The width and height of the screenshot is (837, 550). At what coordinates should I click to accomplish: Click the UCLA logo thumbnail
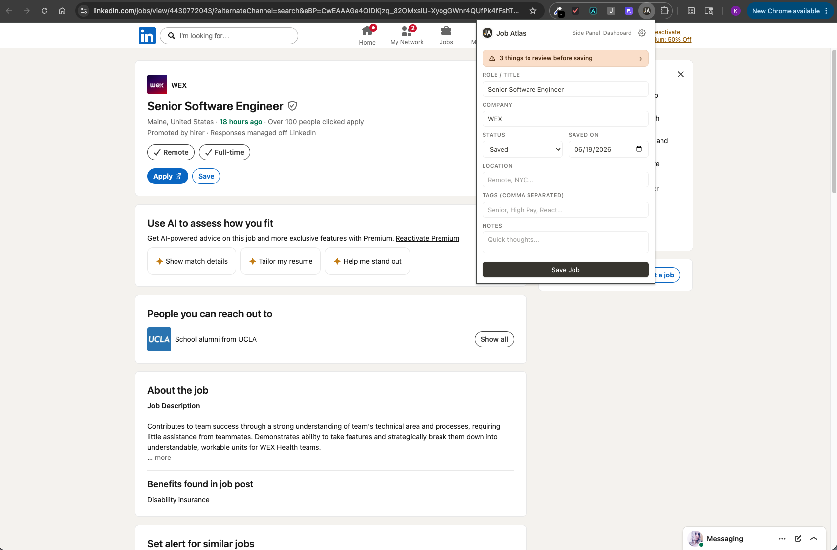[x=159, y=339]
